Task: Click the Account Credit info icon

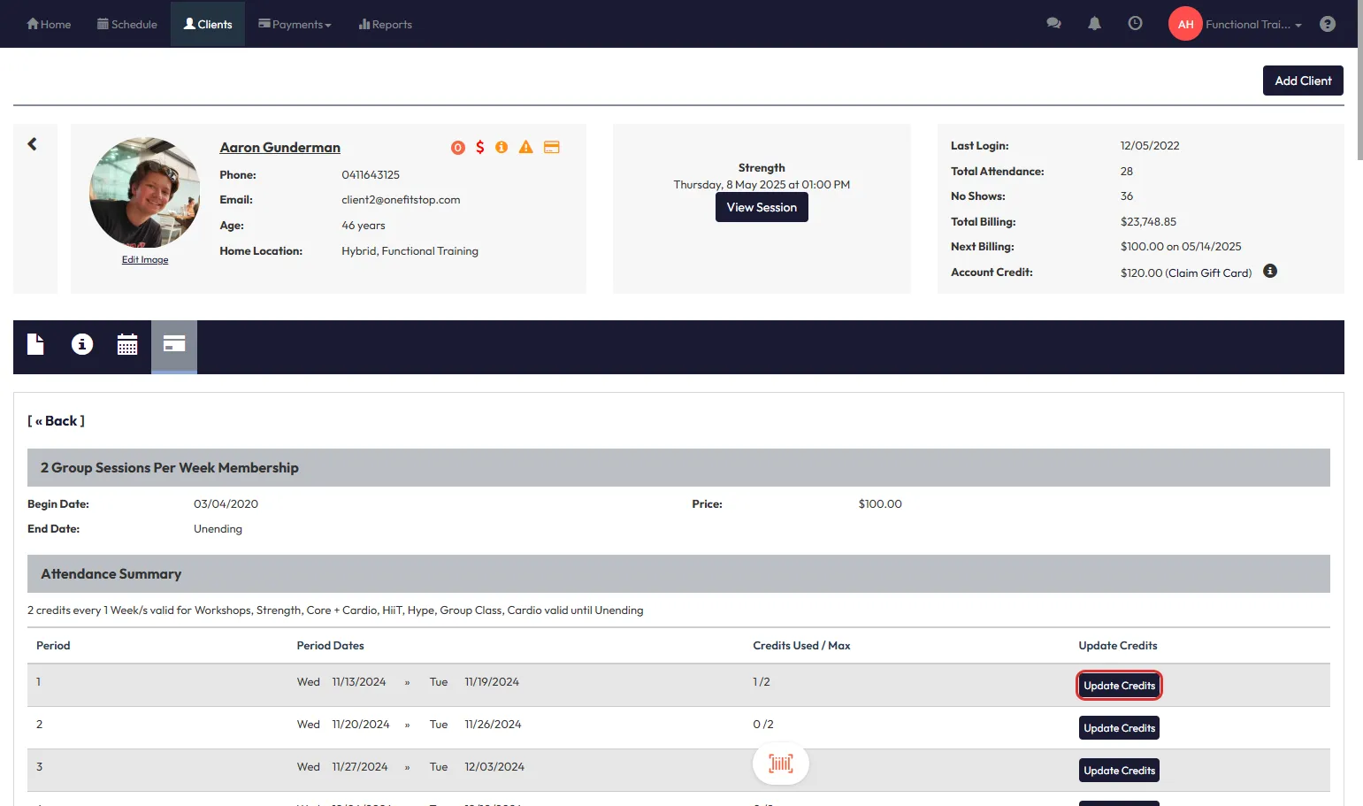Action: point(1270,272)
